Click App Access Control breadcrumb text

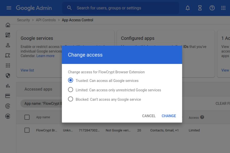click(x=77, y=20)
